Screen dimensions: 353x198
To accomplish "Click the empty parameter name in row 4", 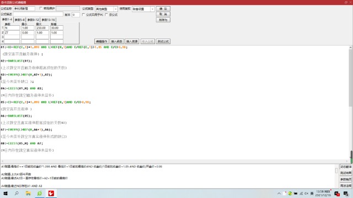I will 12,42.
